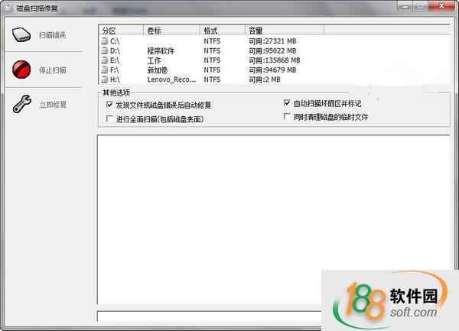Click the 卷标 column header
459x331 pixels.
[x=172, y=31]
